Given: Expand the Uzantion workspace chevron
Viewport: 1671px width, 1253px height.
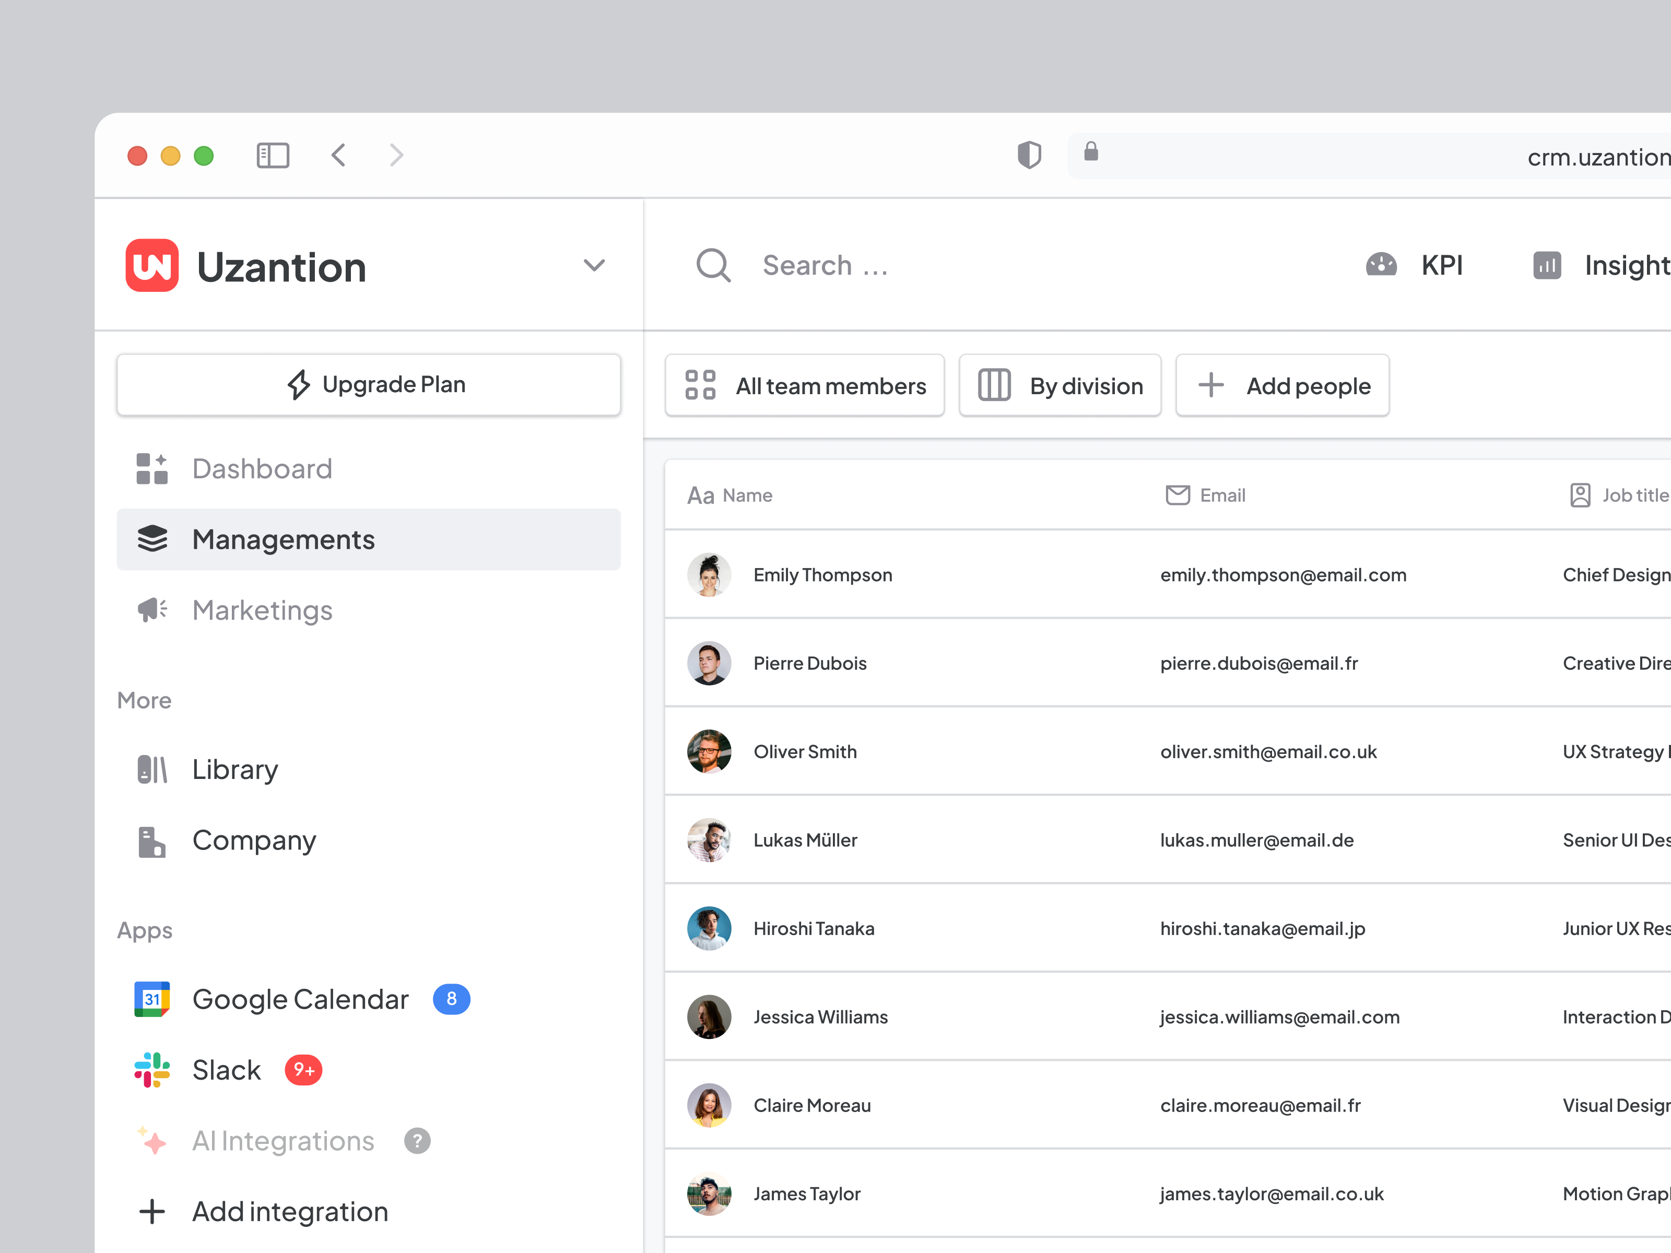Looking at the screenshot, I should [594, 266].
